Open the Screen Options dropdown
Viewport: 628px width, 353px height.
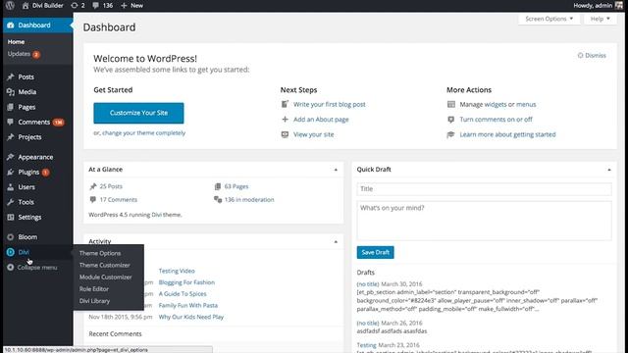(x=549, y=19)
